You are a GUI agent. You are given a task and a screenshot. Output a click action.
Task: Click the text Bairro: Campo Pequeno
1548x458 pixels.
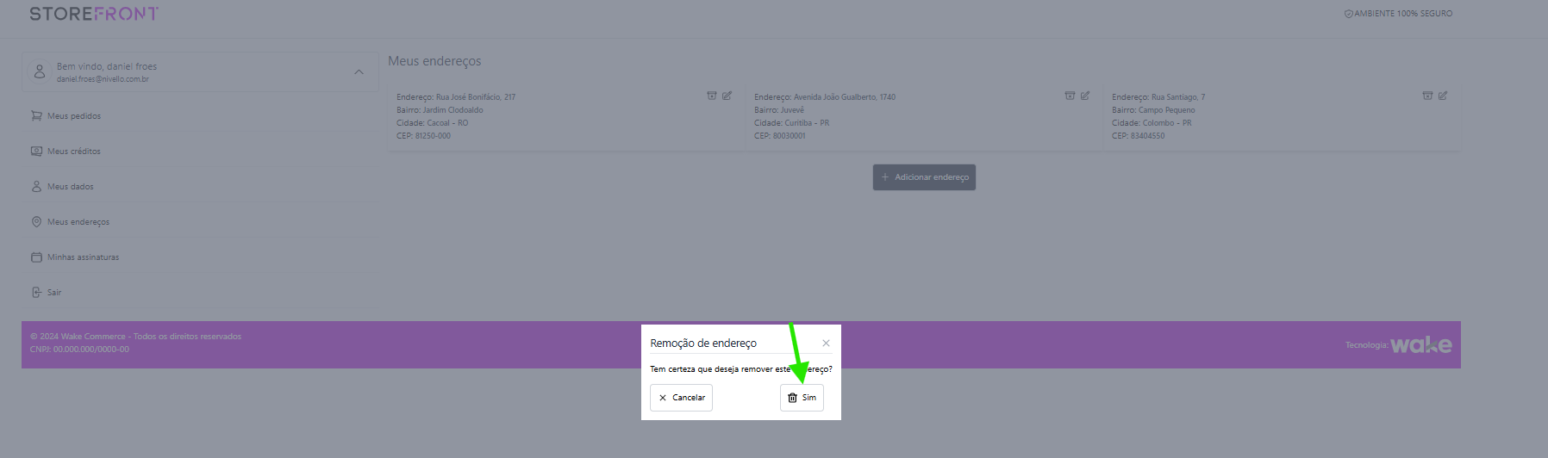coord(1153,110)
